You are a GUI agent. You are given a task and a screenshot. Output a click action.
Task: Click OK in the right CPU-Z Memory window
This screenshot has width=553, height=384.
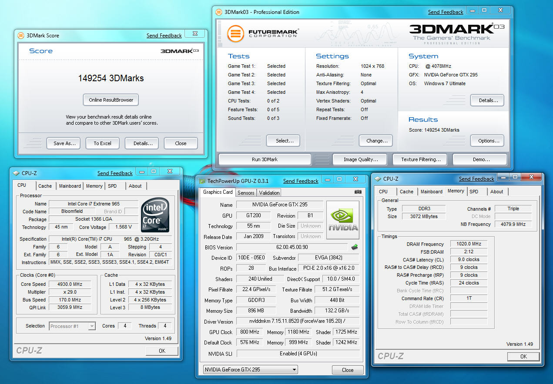click(x=523, y=357)
